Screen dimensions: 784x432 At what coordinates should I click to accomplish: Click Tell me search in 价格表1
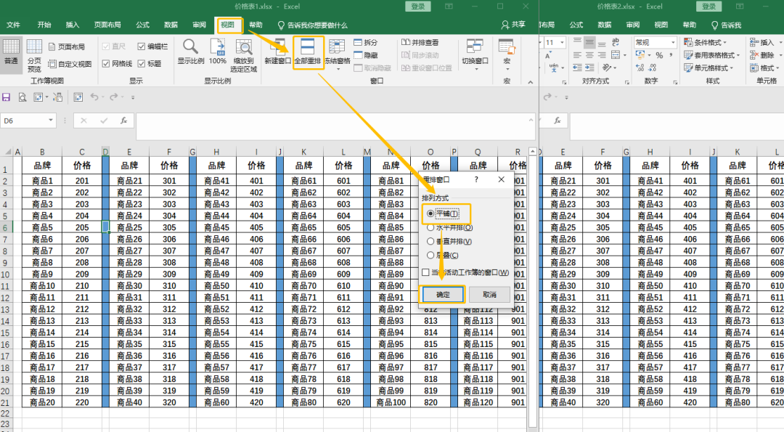tap(312, 25)
